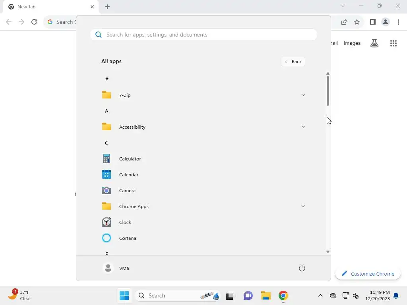
Task: Open the Accessibility folder
Action: (x=203, y=127)
